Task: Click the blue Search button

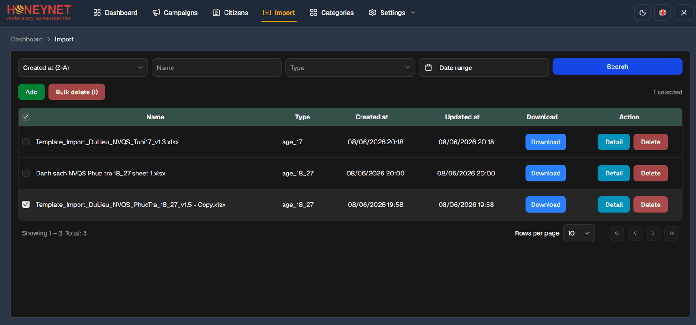Action: [618, 67]
